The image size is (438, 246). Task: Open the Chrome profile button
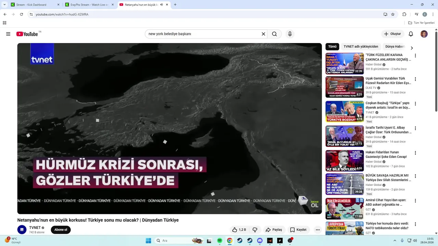(x=425, y=14)
